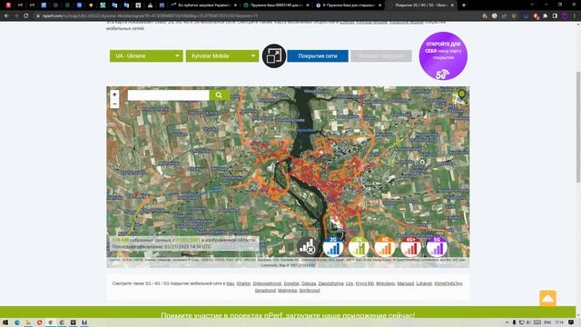581x327 pixels.
Task: Toggle the blue 2G coverage layer
Action: click(333, 247)
